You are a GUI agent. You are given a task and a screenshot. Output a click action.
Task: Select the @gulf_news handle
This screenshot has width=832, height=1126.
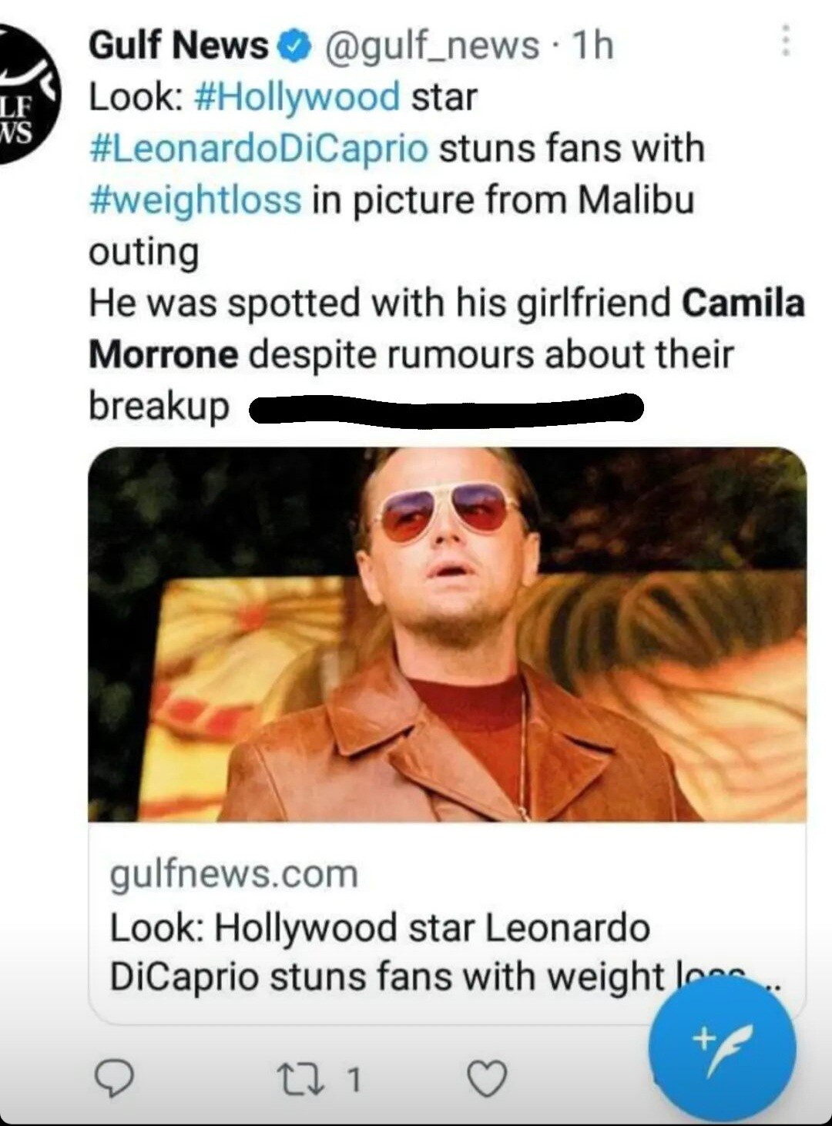(x=432, y=45)
